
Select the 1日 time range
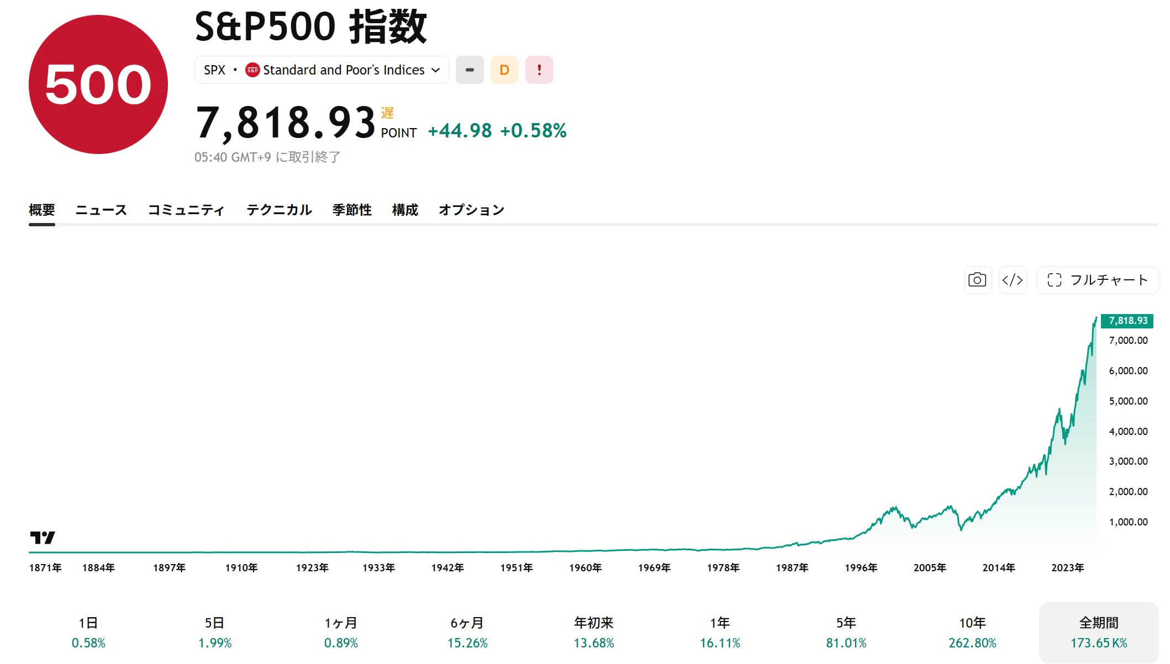(88, 633)
